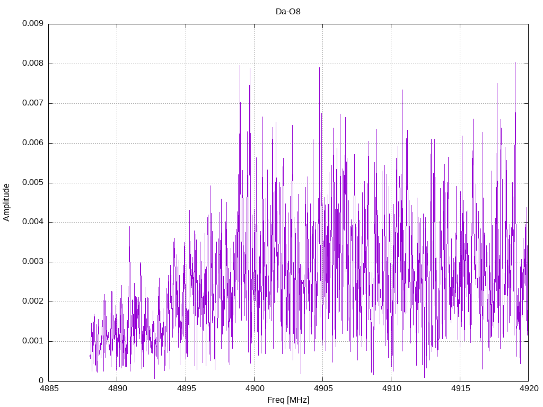Screen dimensions: 543x407
Task: Click y-axis tick label 0
Action: coord(41,381)
